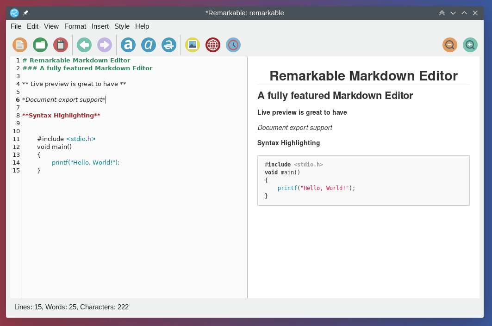This screenshot has height=326, width=492.
Task: Click the pin icon in the title bar
Action: pos(26,13)
